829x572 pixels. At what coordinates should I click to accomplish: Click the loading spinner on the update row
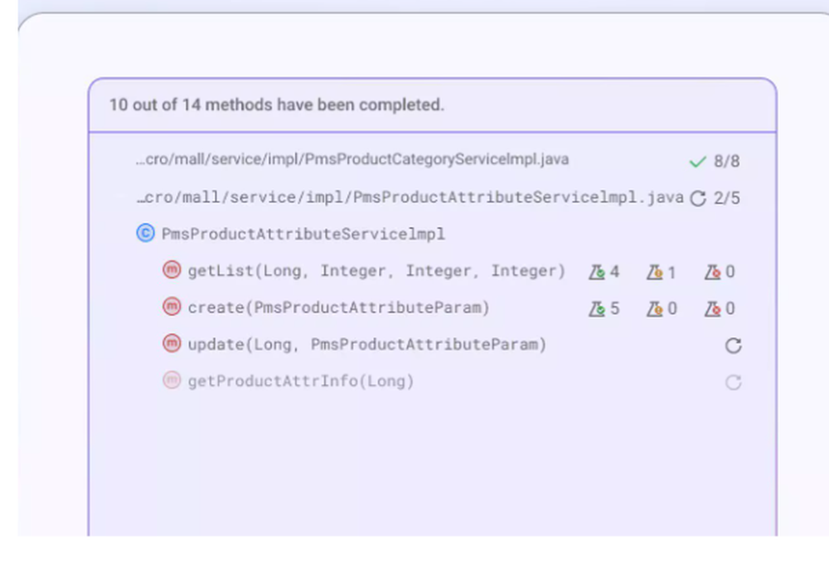[x=733, y=346]
